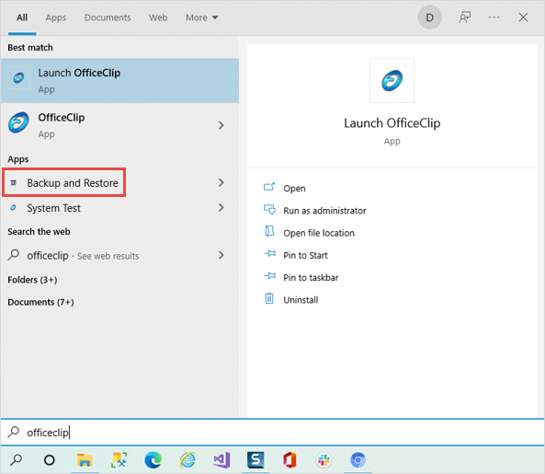
Task: Click the officeclip search input field
Action: click(272, 433)
